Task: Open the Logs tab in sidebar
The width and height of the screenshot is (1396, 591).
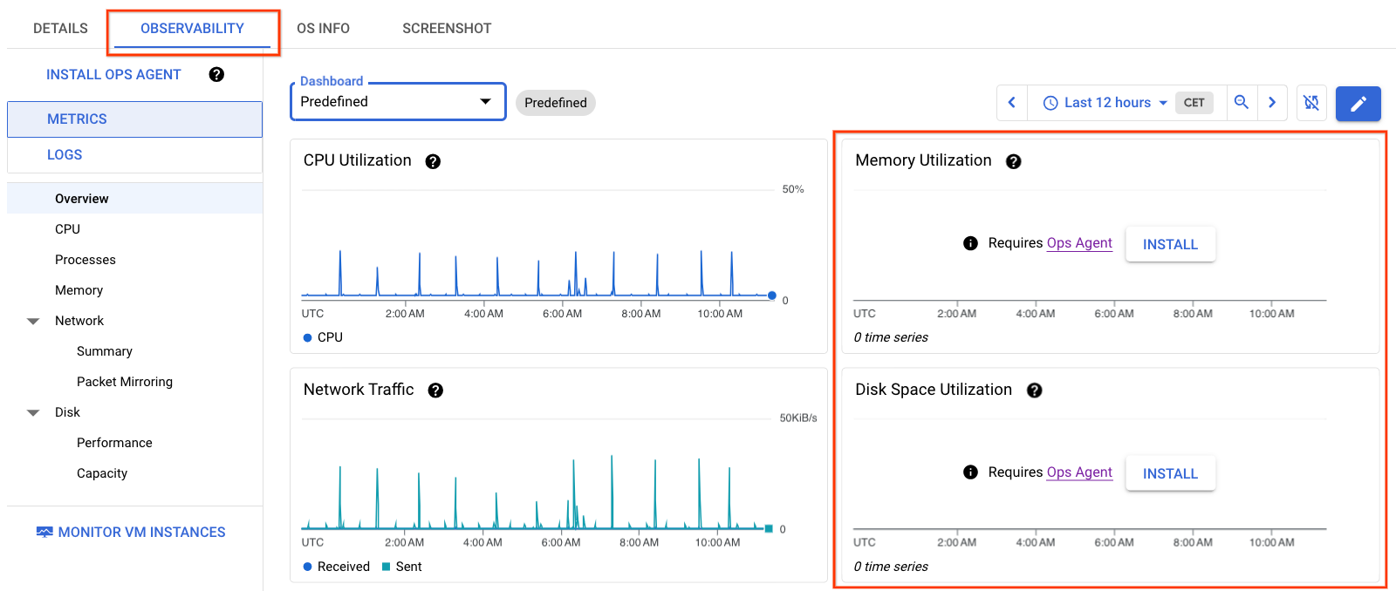Action: tap(65, 155)
